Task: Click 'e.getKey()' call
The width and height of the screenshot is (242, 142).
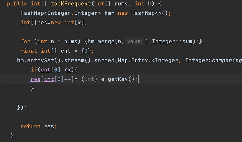Action: click(117, 79)
